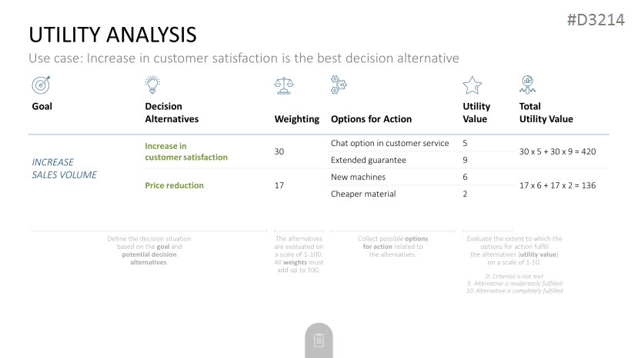Click the weighting value 17
Image resolution: width=638 pixels, height=358 pixels.
point(279,185)
